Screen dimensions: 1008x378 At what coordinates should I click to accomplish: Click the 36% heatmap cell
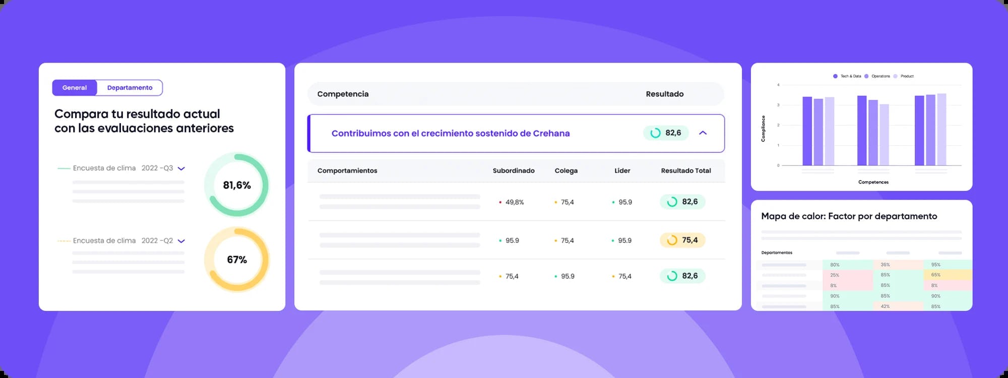point(897,265)
